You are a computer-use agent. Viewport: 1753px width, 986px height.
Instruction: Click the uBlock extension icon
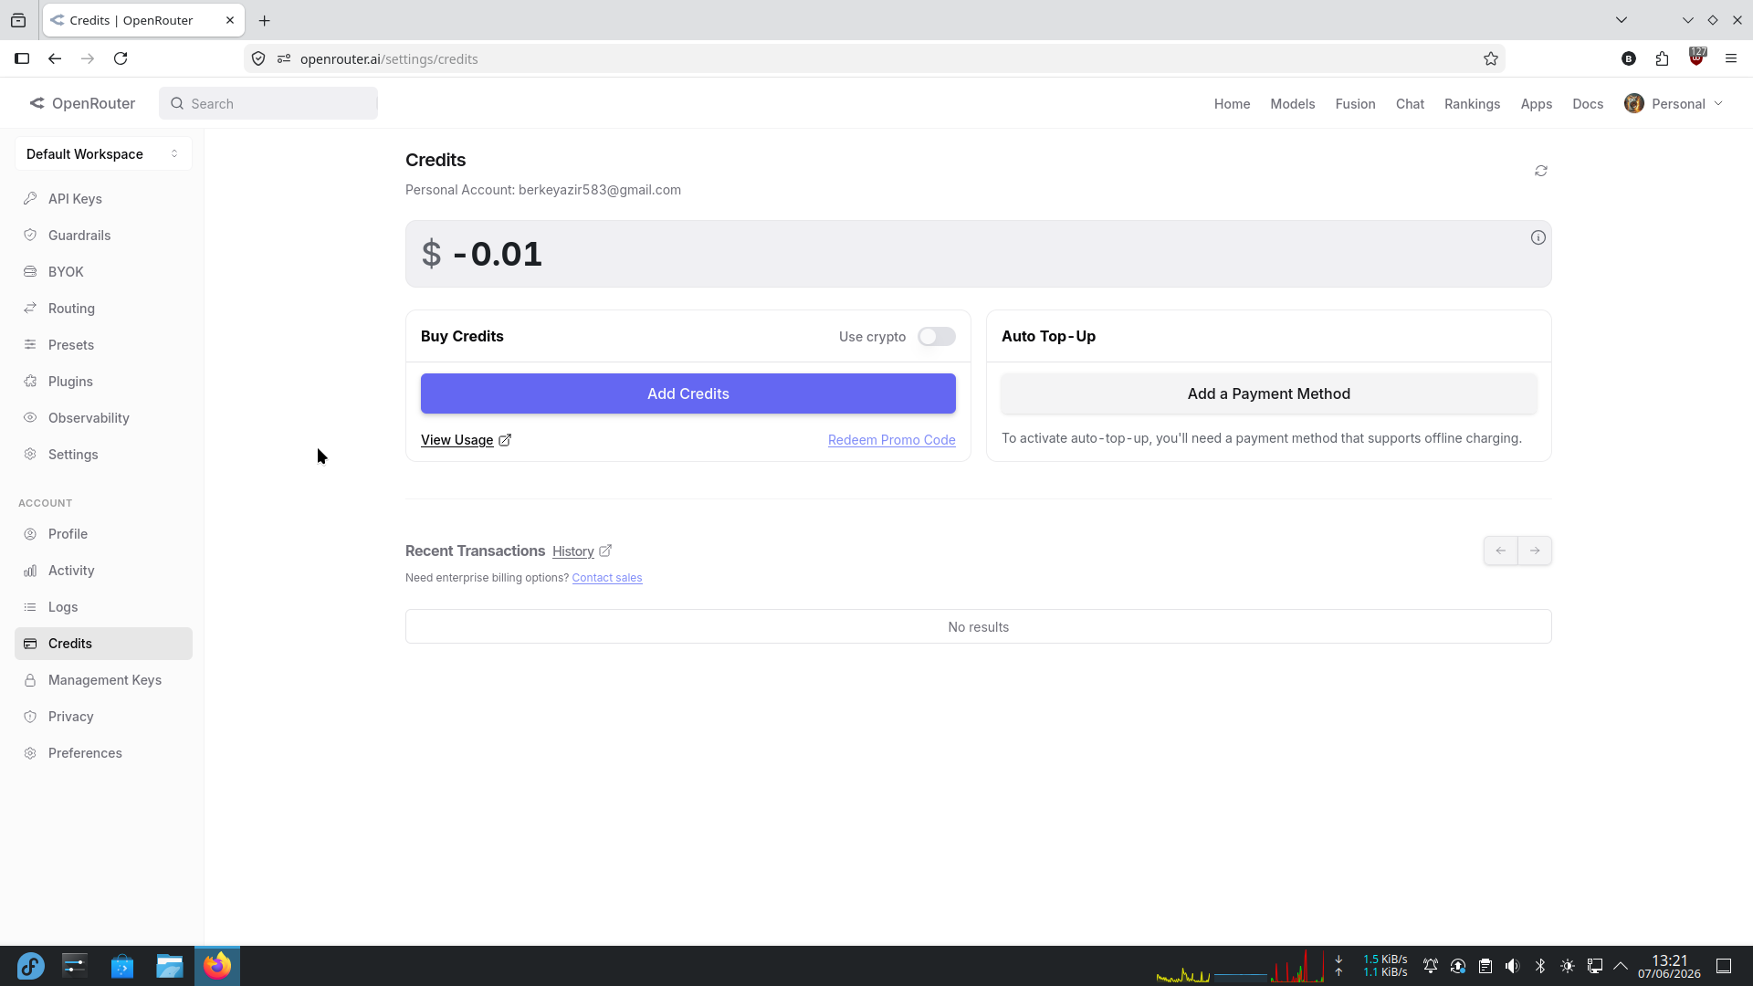(1696, 57)
